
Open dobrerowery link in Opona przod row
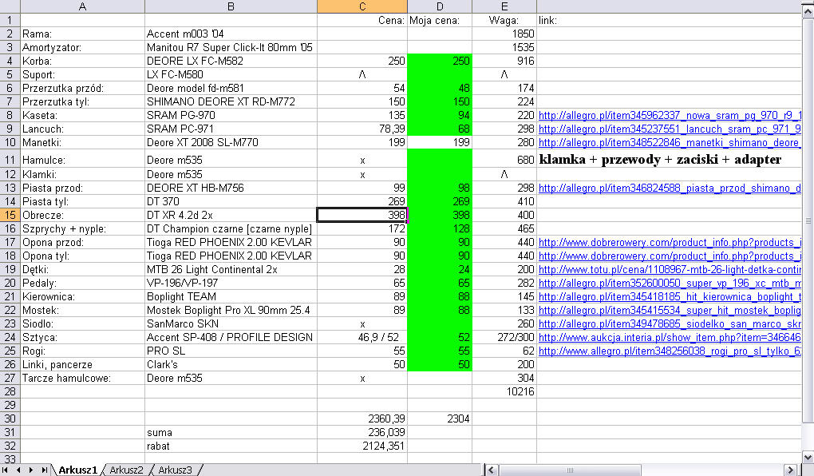pyautogui.click(x=669, y=242)
